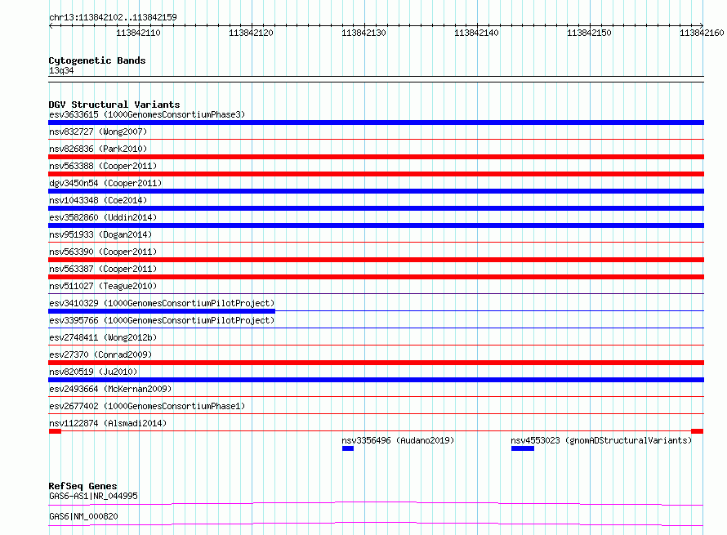This screenshot has width=727, height=535.
Task: Click the thick blue esv3410329 partial bar
Action: [x=162, y=311]
